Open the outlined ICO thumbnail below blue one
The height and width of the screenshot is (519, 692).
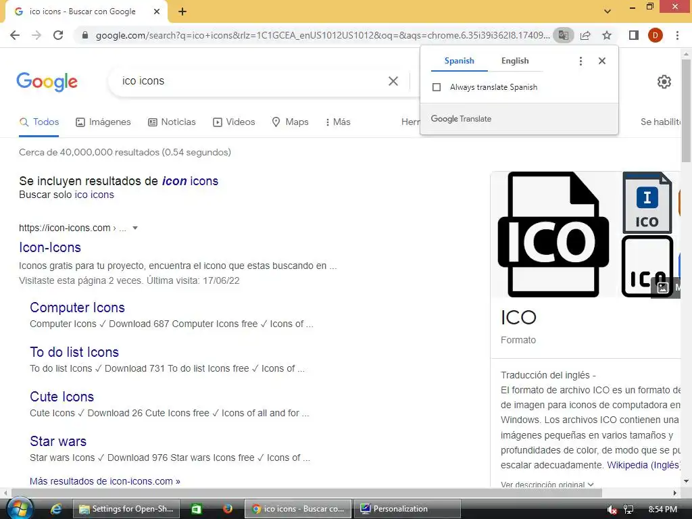647,266
